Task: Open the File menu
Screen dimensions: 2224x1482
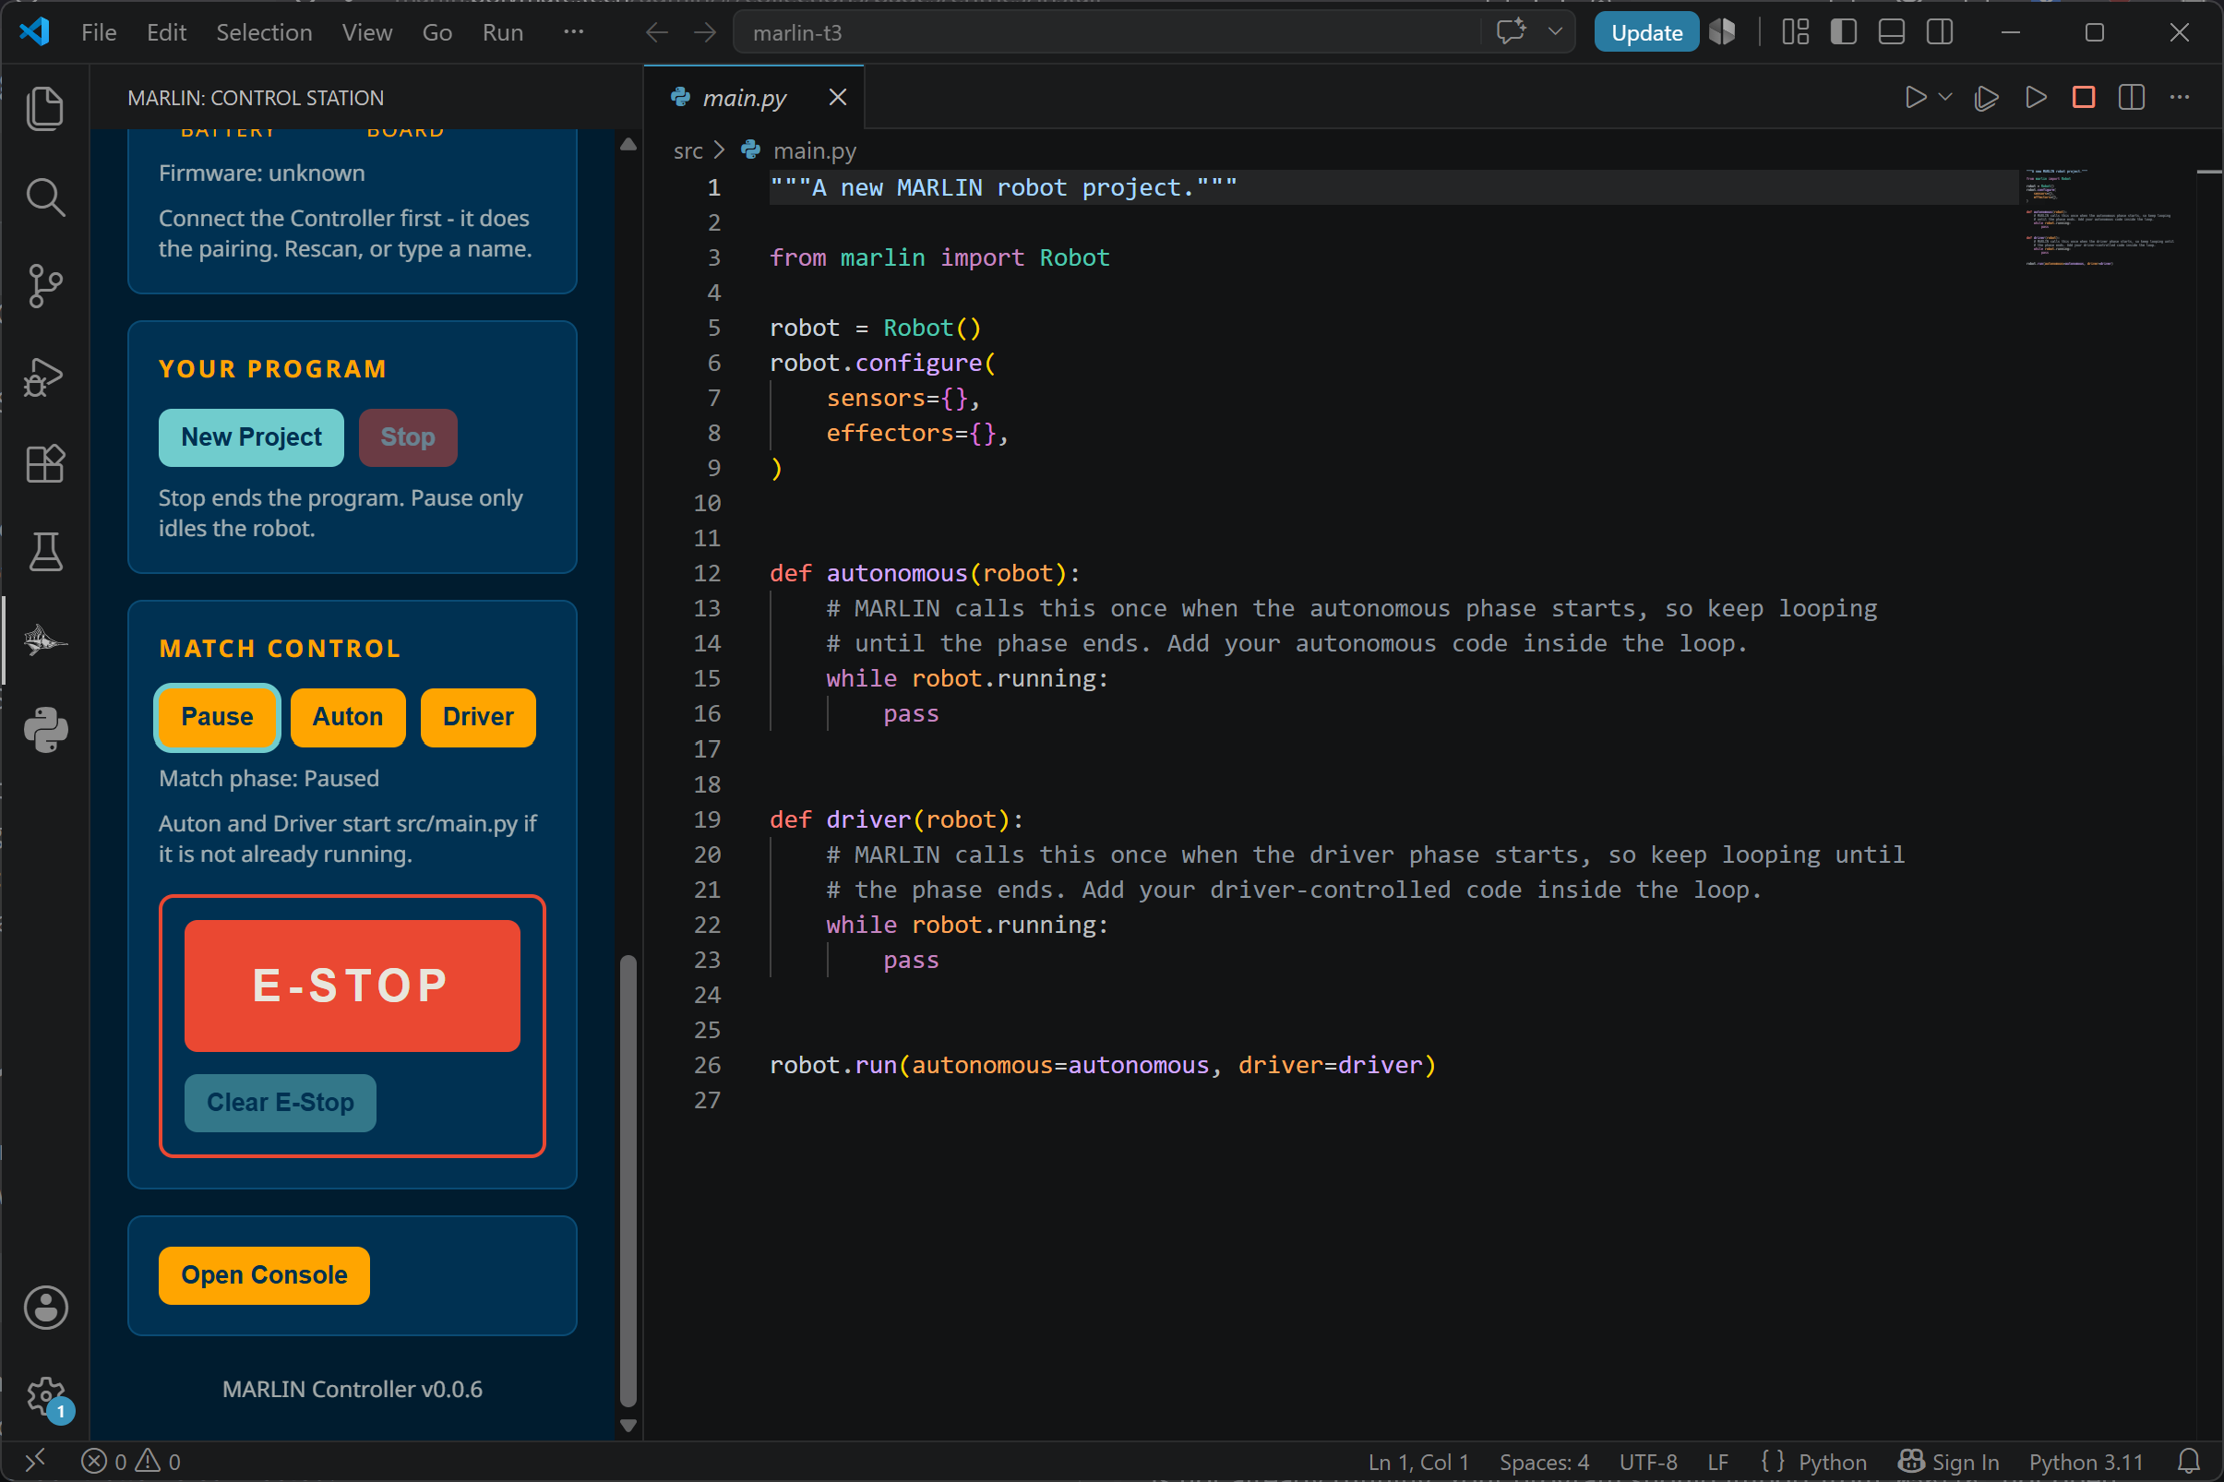Action: click(x=100, y=32)
